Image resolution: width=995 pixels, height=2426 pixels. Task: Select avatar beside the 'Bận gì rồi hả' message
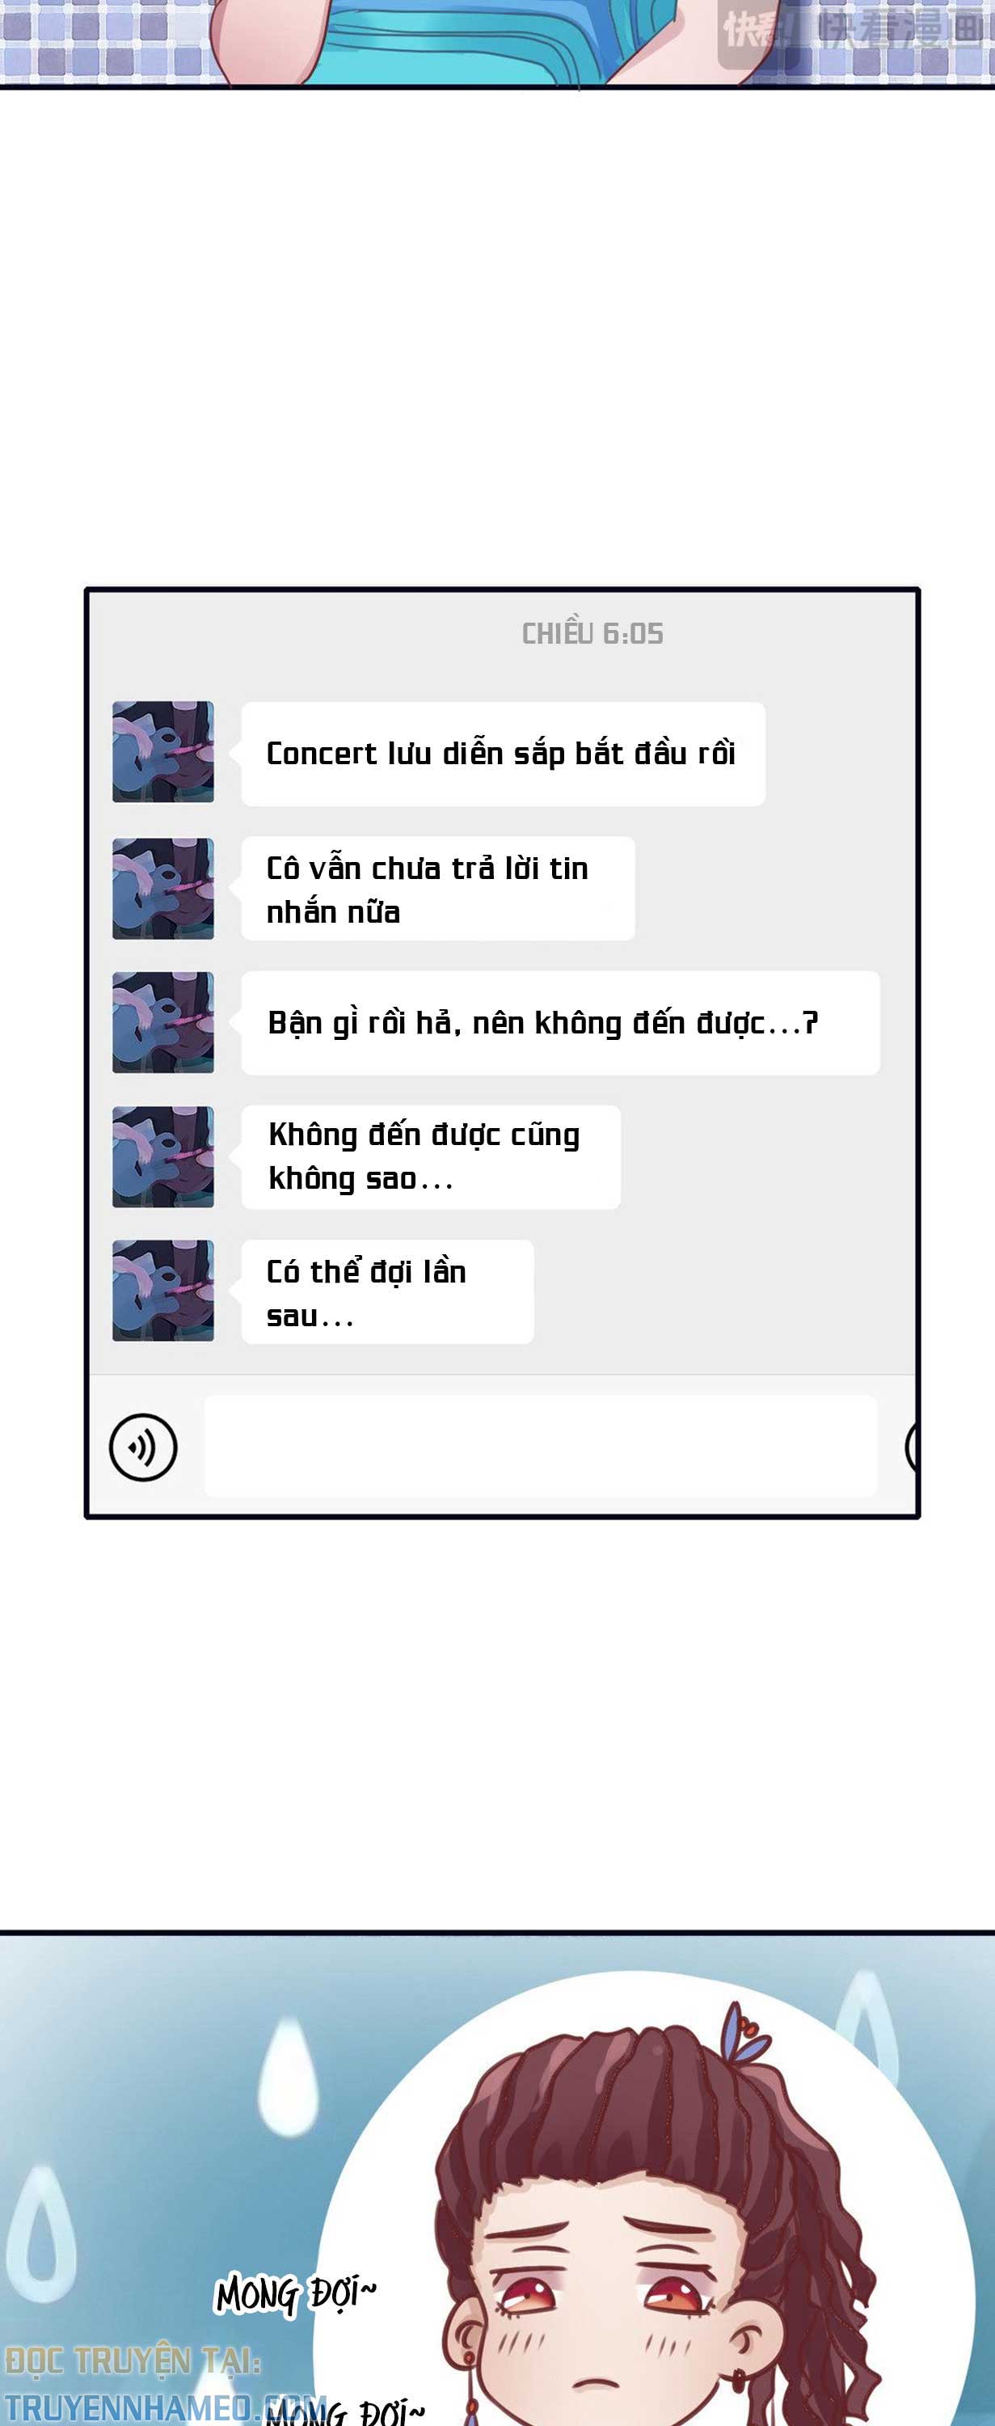162,1022
